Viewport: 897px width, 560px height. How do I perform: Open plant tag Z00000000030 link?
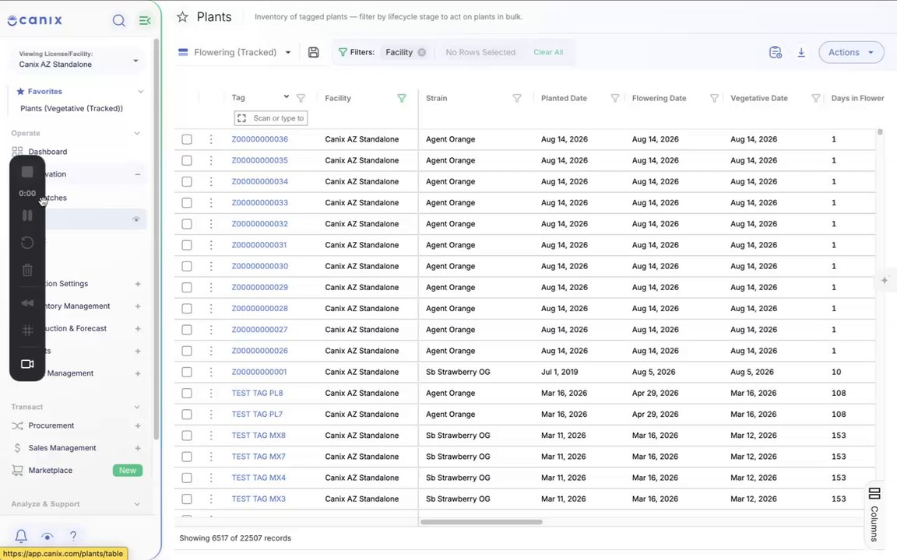tap(260, 266)
